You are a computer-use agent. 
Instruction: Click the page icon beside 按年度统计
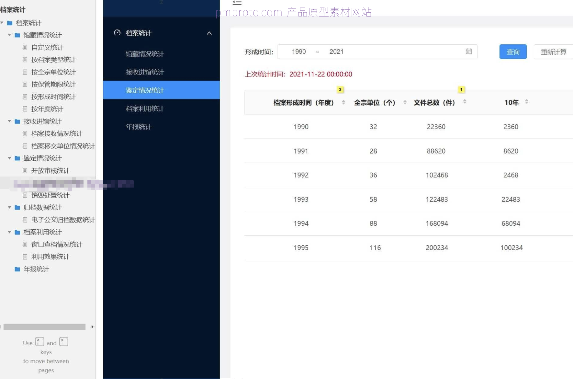tap(25, 109)
